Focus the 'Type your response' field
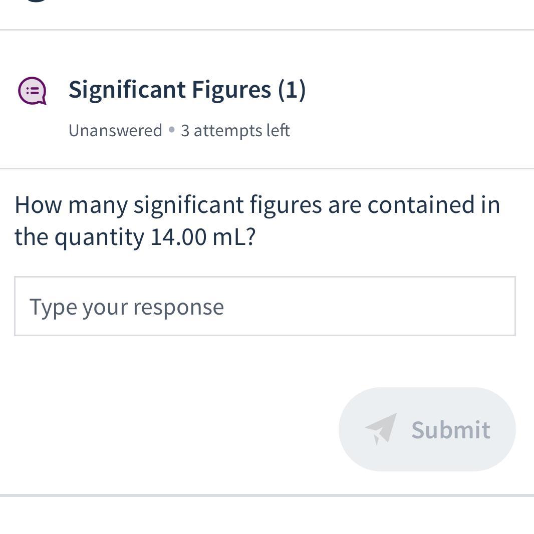The height and width of the screenshot is (534, 534). coord(264,306)
